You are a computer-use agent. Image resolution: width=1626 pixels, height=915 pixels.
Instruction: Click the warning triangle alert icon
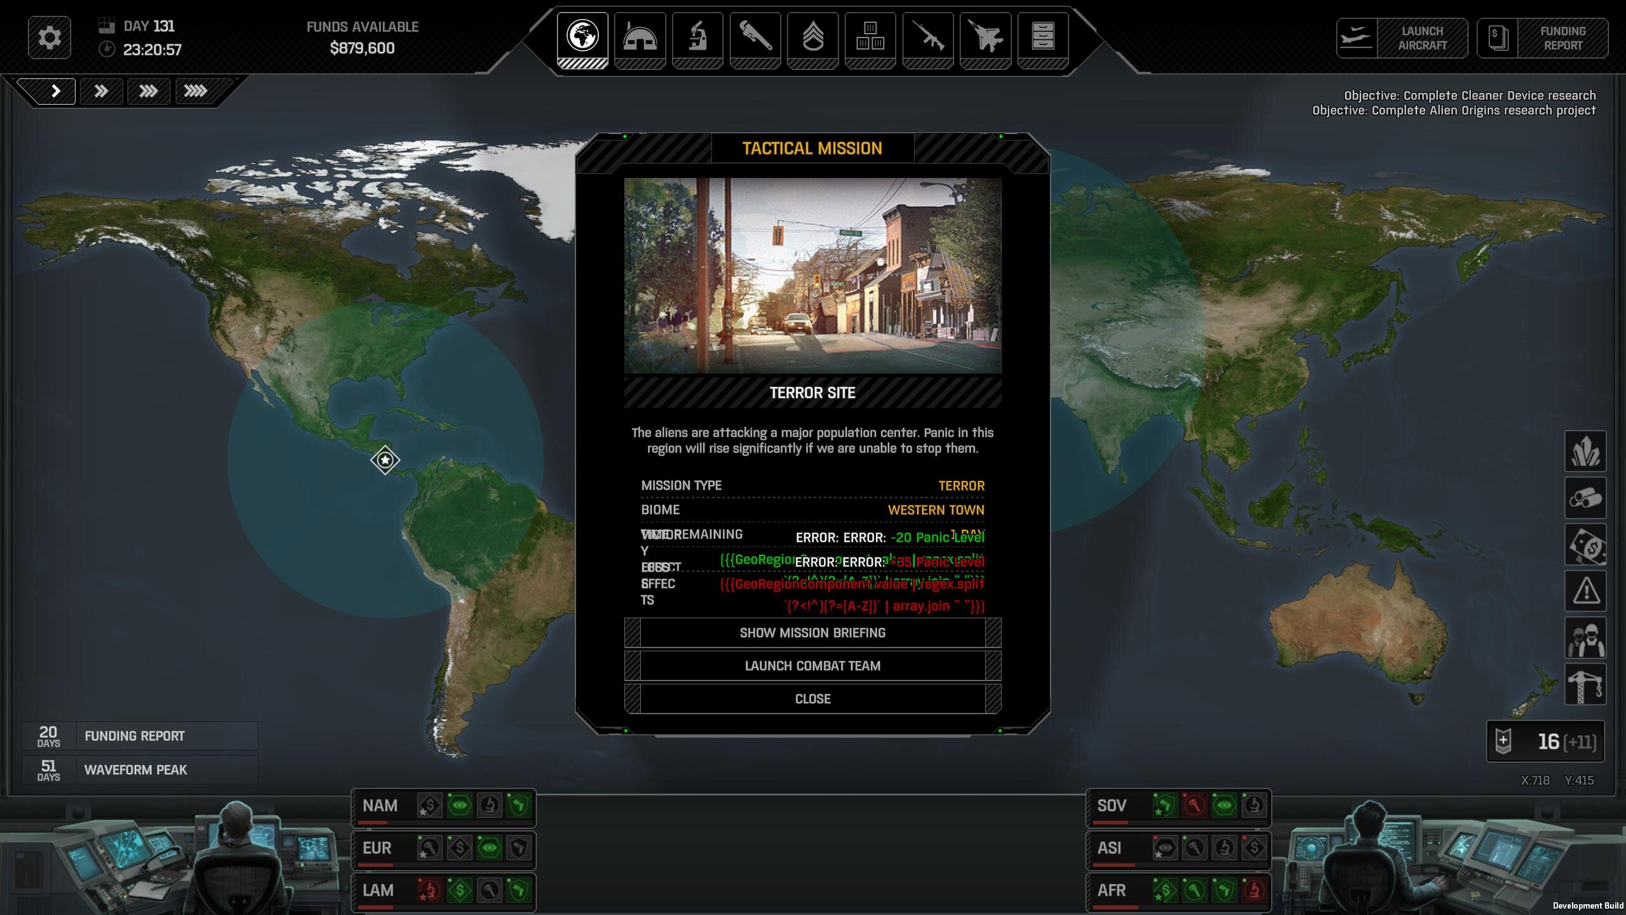pyautogui.click(x=1585, y=592)
